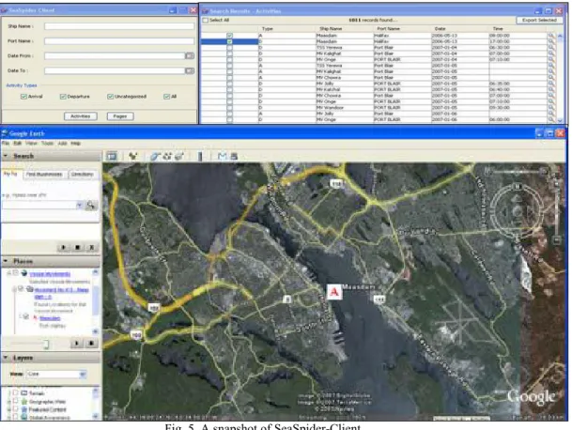Click magnifier icon in TSS Yerewa 06:30:00 row
Screen dimensions: 572x430
click(550, 48)
